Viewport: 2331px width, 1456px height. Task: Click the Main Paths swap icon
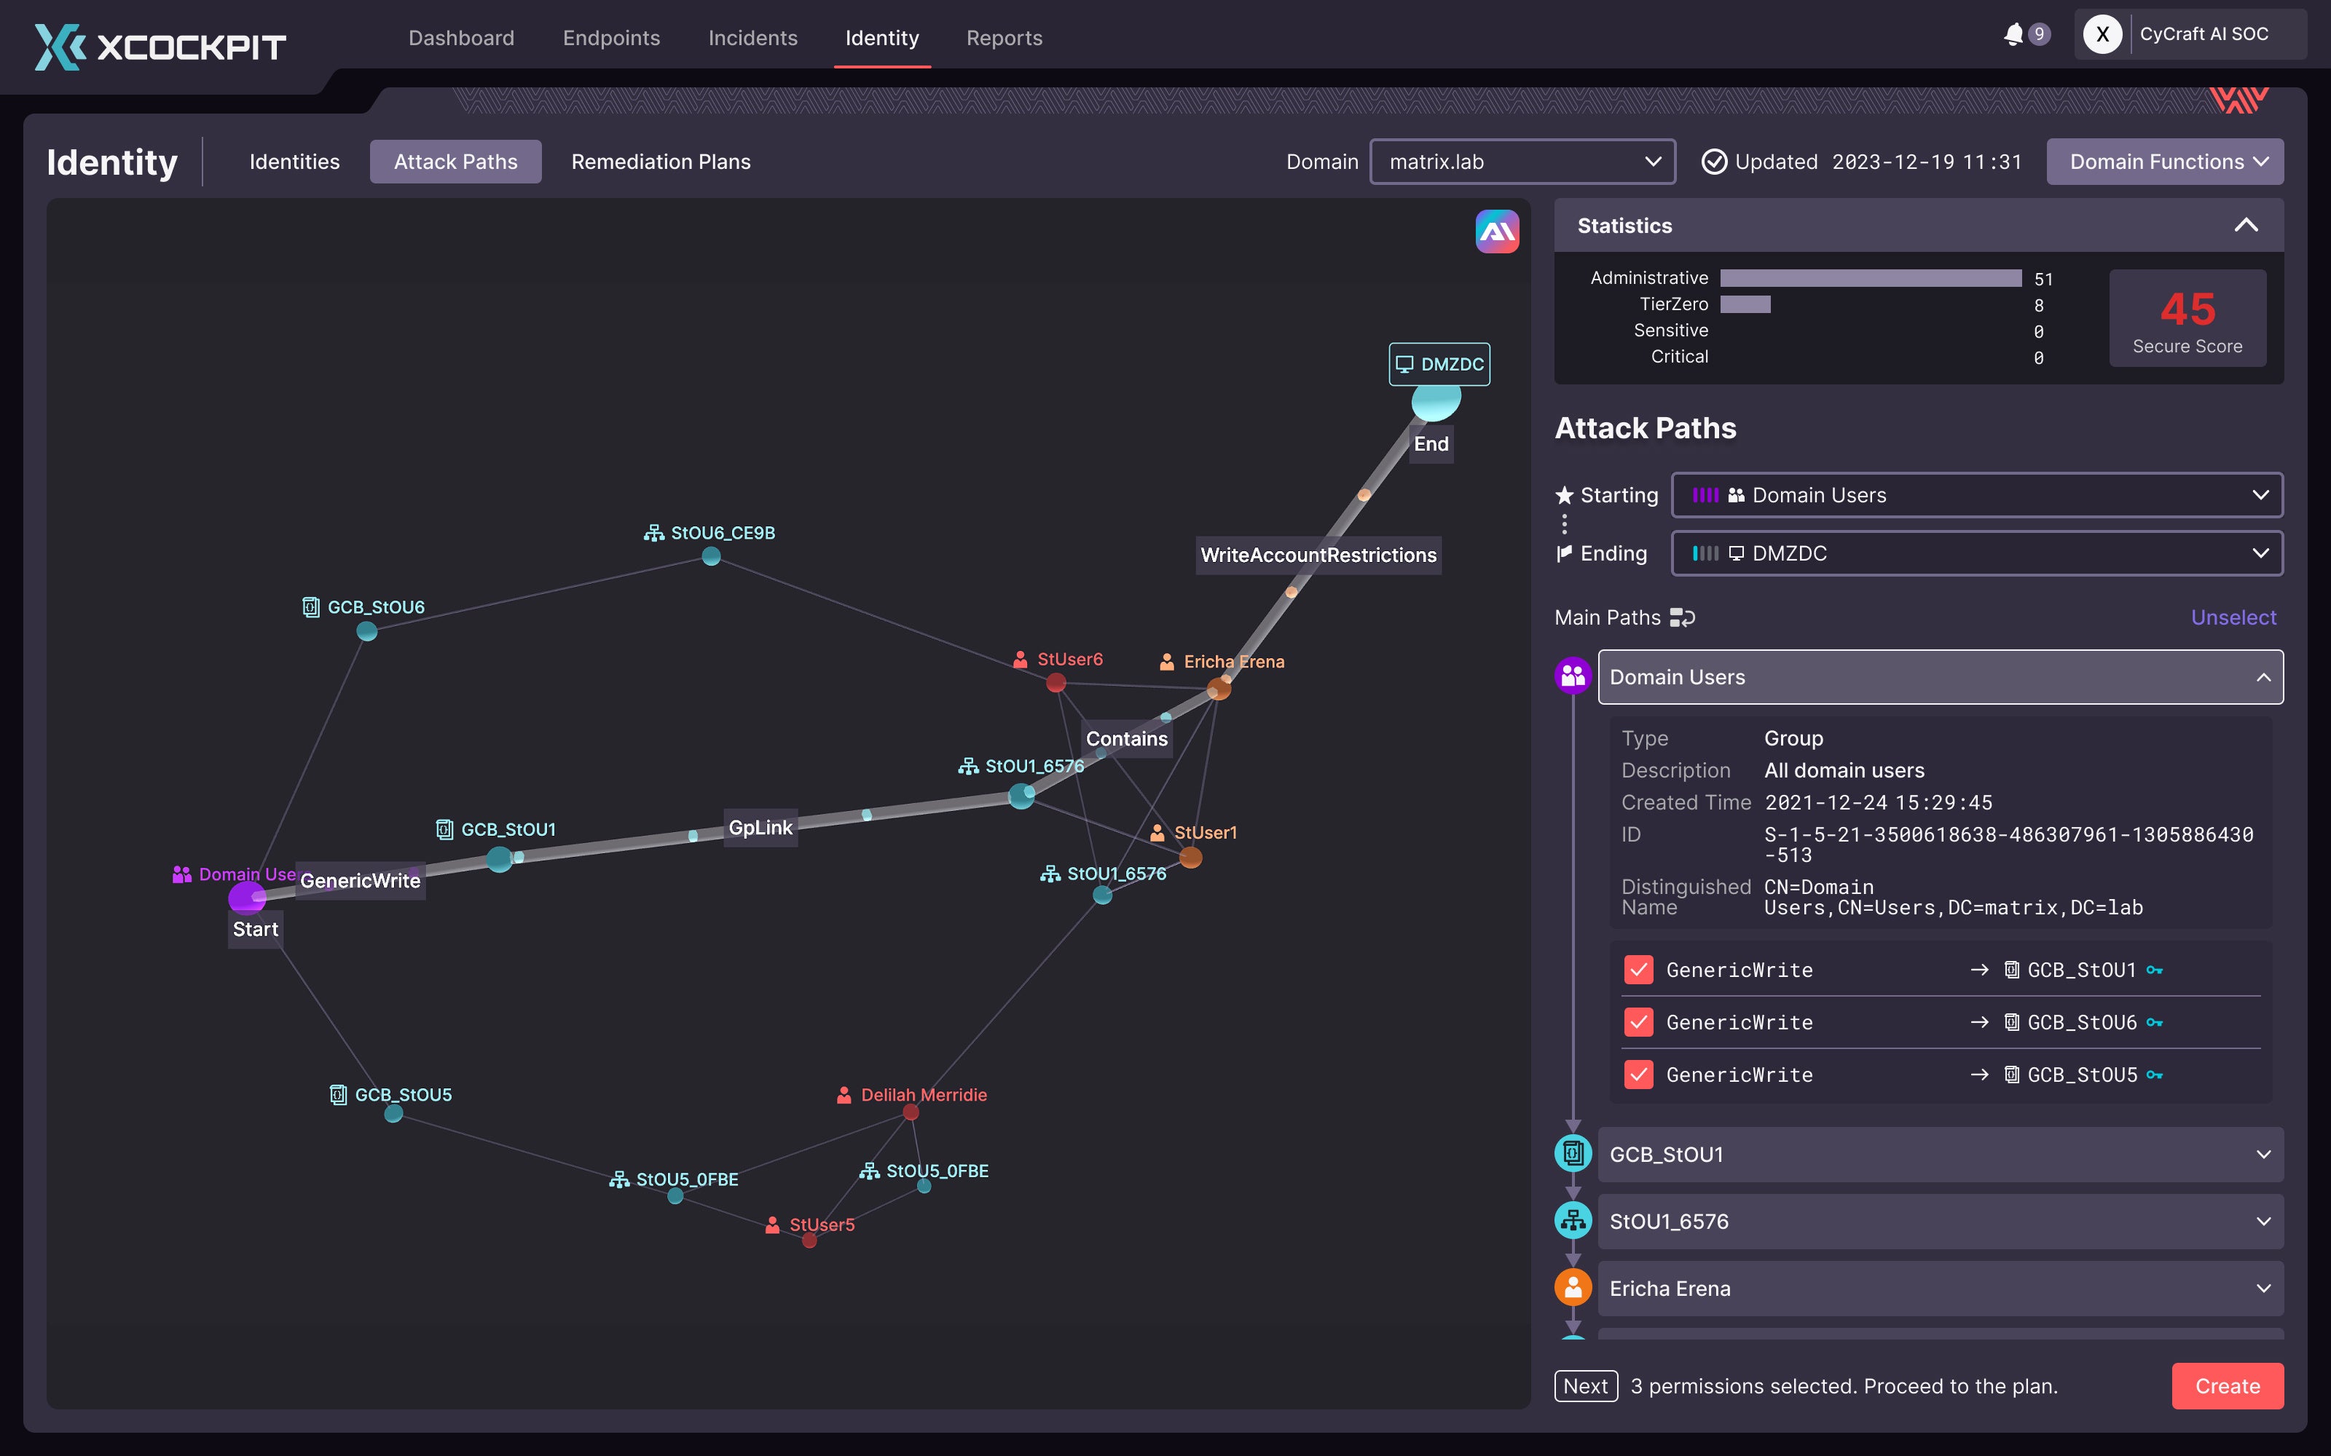point(1682,617)
